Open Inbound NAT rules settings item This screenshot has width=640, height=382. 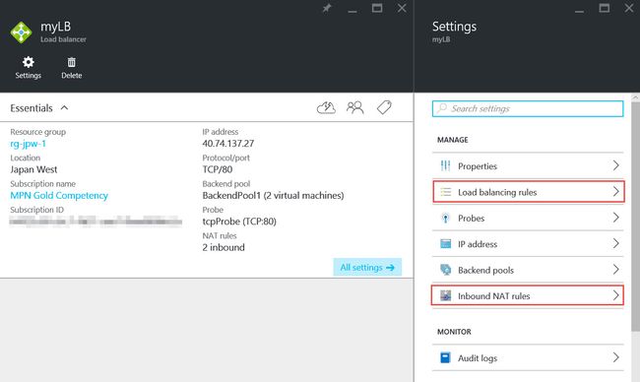528,296
